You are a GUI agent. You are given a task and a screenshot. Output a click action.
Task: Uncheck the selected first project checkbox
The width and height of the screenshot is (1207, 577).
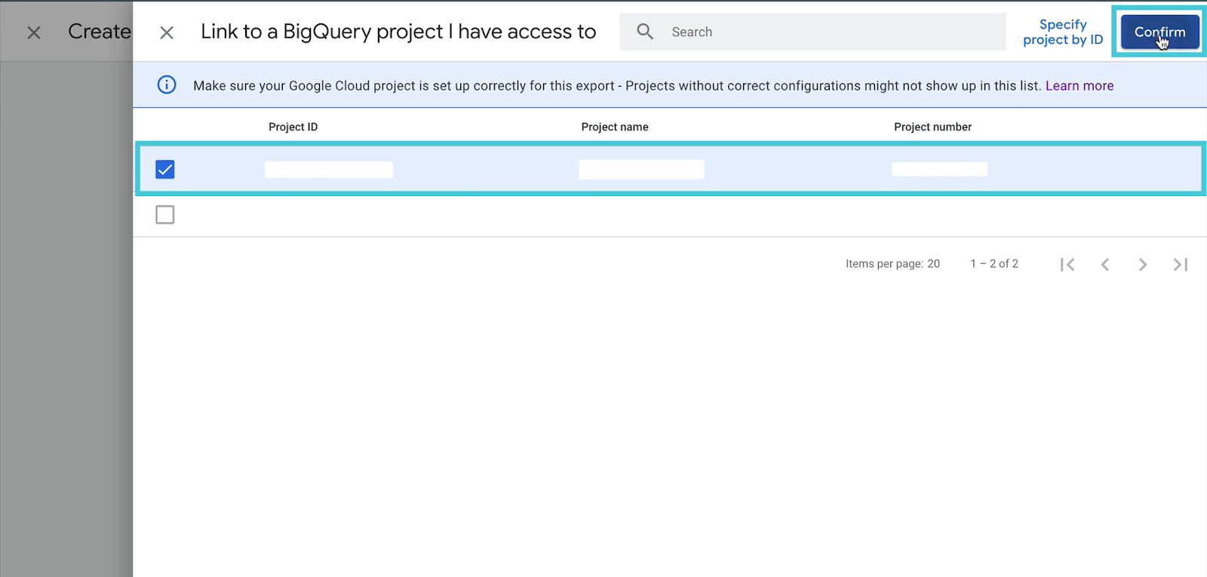point(164,169)
